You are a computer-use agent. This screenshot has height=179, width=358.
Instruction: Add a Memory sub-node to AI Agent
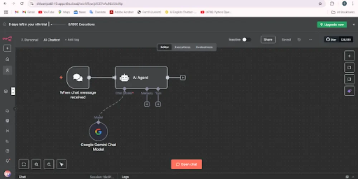(146, 104)
